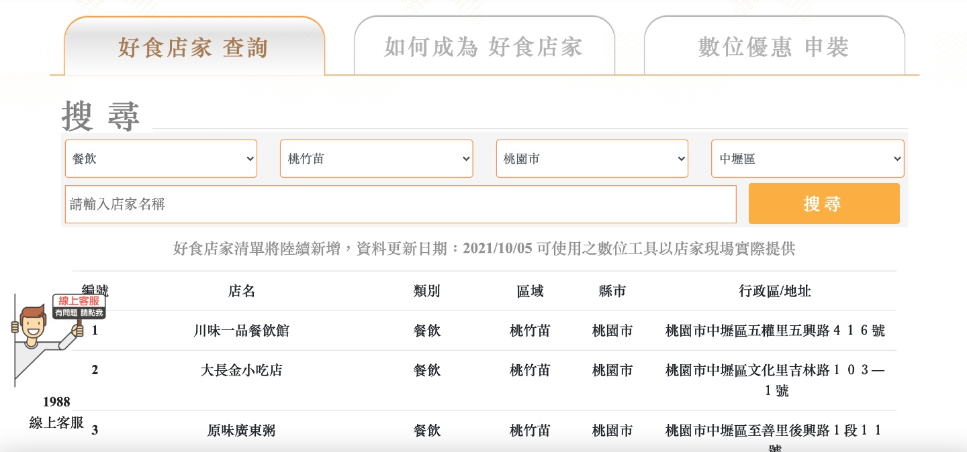Open the 如何成為 好食店家 tab

click(483, 47)
